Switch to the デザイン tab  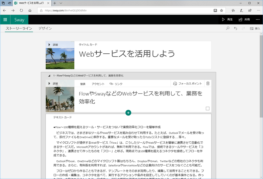45,28
